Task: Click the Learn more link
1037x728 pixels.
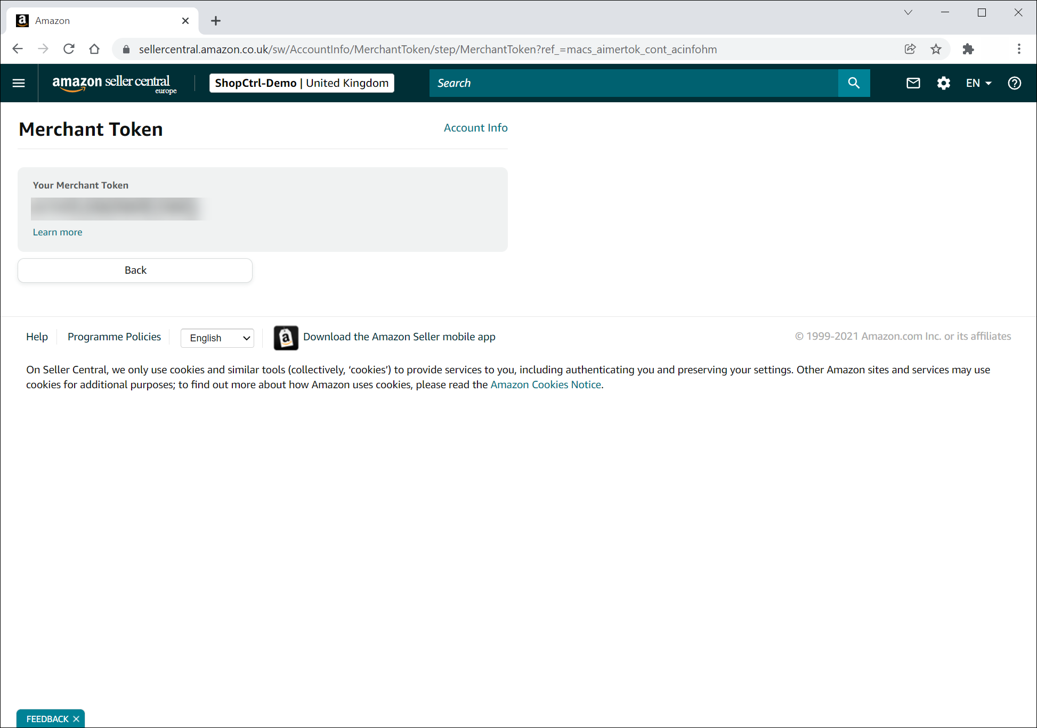Action: (58, 232)
